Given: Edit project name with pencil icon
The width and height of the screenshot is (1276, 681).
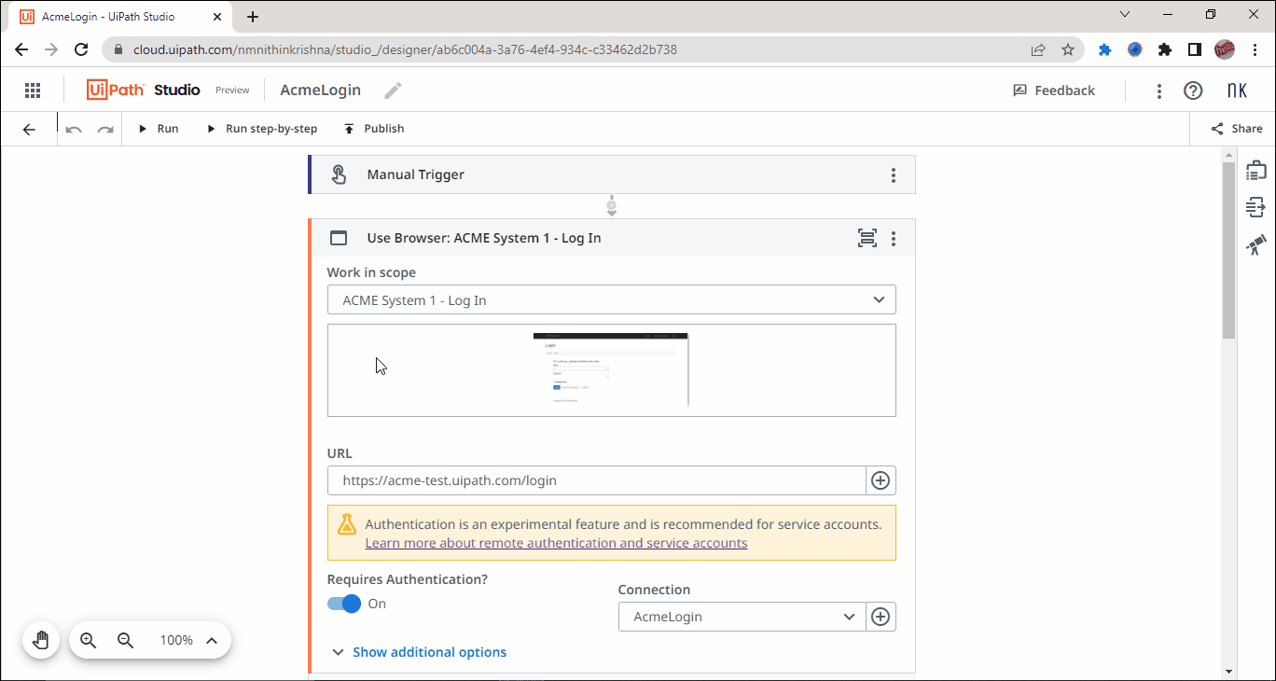Looking at the screenshot, I should 394,90.
